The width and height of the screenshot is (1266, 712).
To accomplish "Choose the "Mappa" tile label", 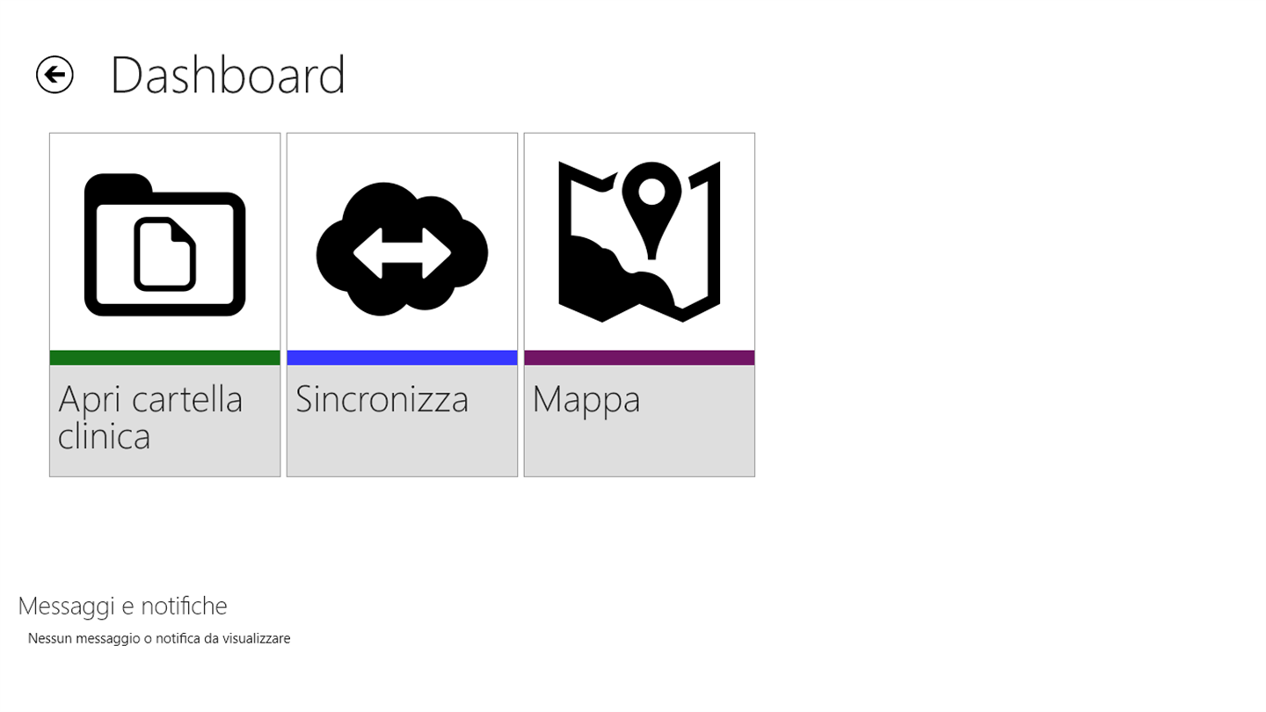I will coord(586,400).
